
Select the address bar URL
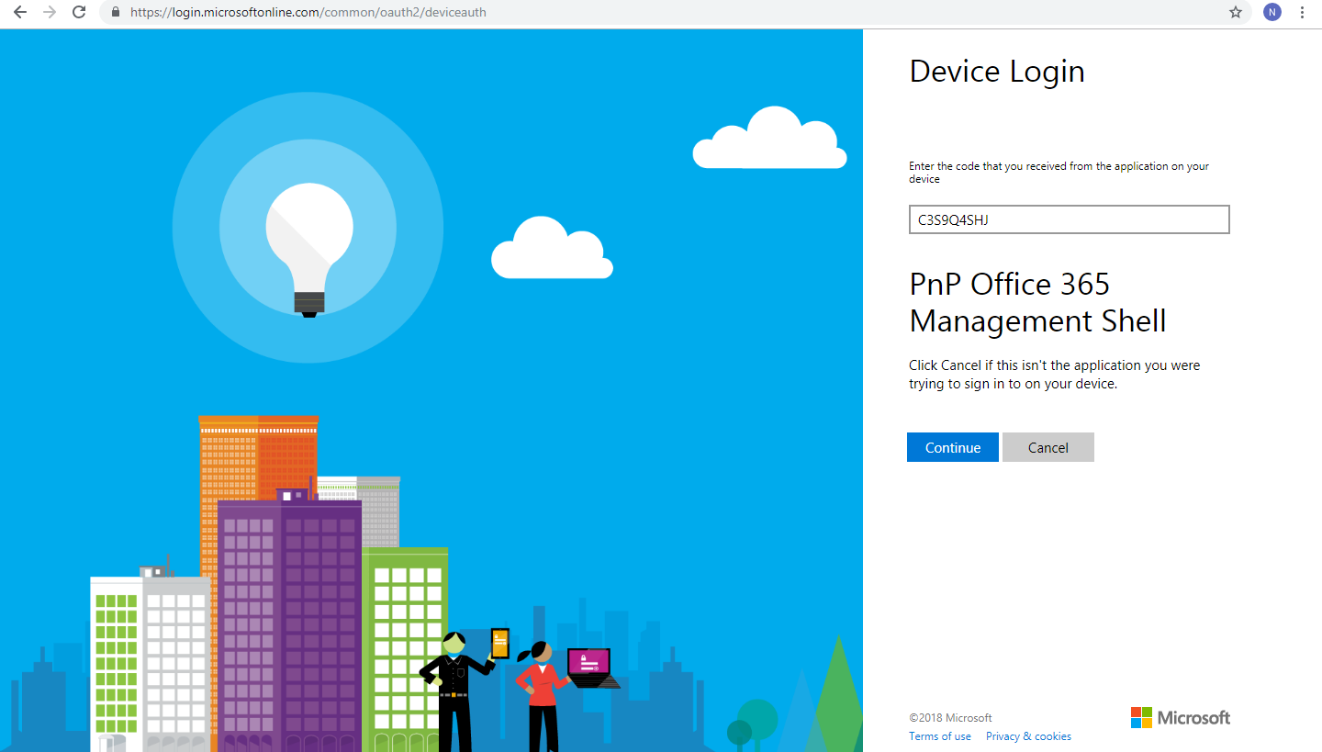(308, 13)
